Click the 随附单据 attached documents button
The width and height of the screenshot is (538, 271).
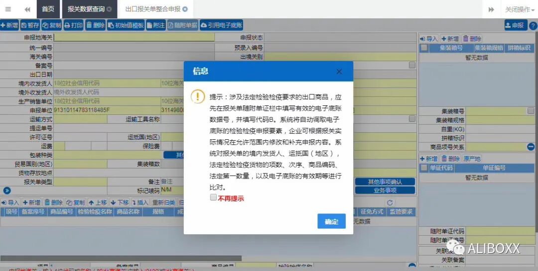[x=182, y=25]
